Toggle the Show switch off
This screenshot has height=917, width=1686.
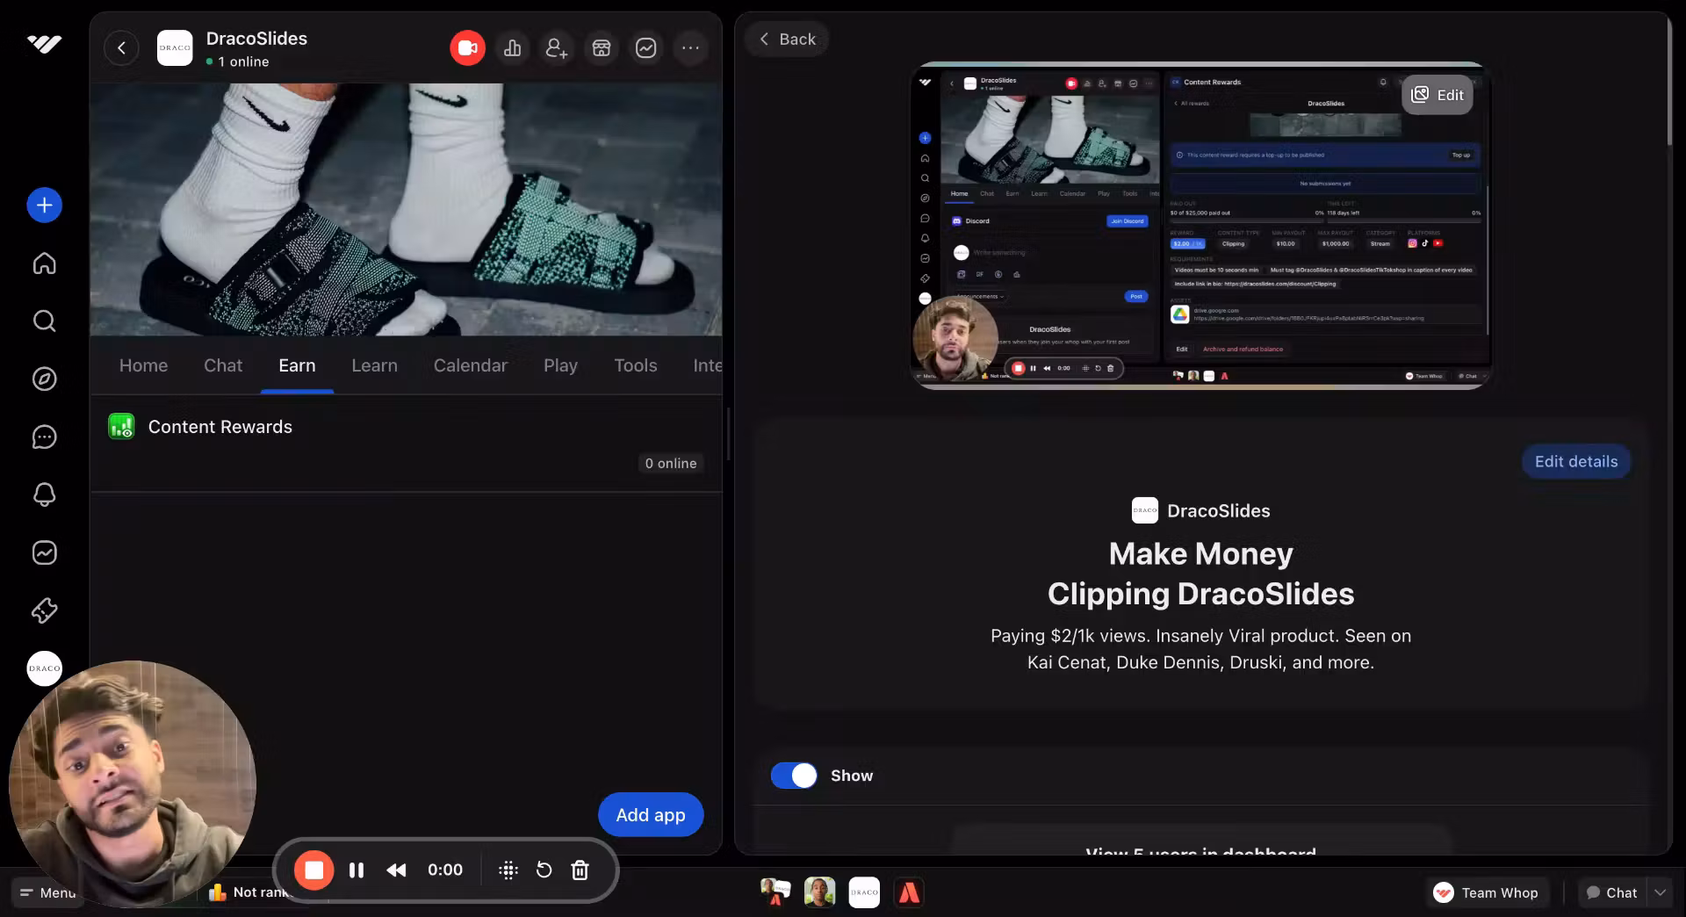pyautogui.click(x=794, y=776)
